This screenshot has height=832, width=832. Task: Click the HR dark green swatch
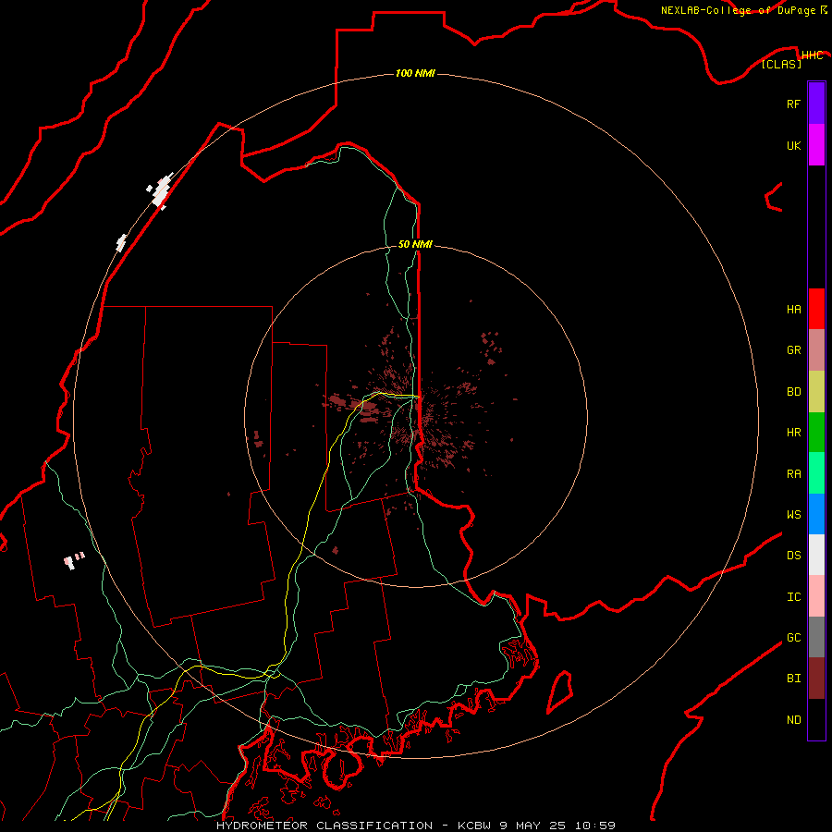point(816,433)
